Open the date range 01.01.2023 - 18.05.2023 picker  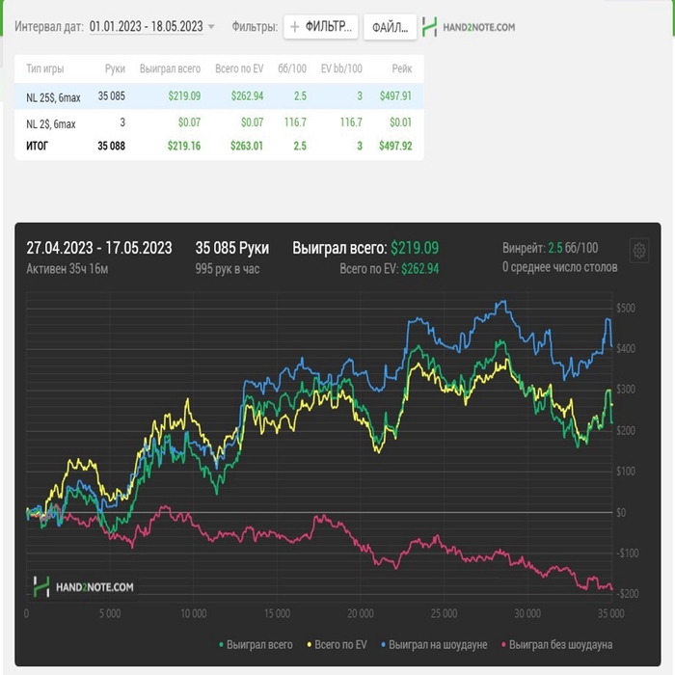[147, 27]
